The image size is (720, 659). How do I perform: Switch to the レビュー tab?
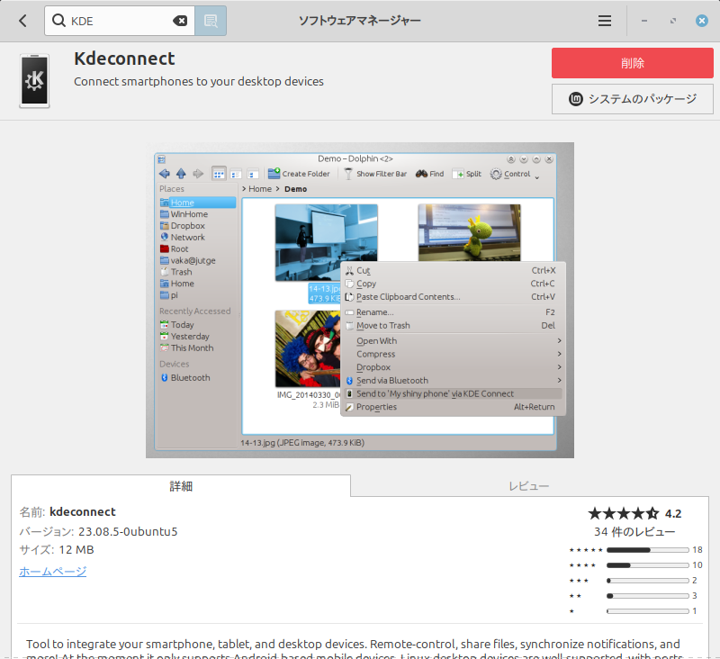point(529,484)
